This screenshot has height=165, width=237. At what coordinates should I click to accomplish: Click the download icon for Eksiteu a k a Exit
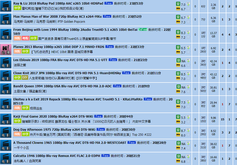click(x=188, y=102)
